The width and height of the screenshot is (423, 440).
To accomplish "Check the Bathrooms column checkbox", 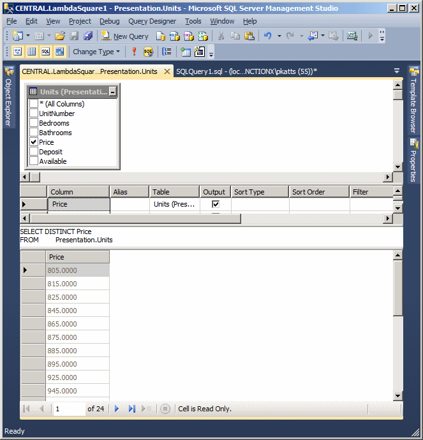I will (x=34, y=132).
